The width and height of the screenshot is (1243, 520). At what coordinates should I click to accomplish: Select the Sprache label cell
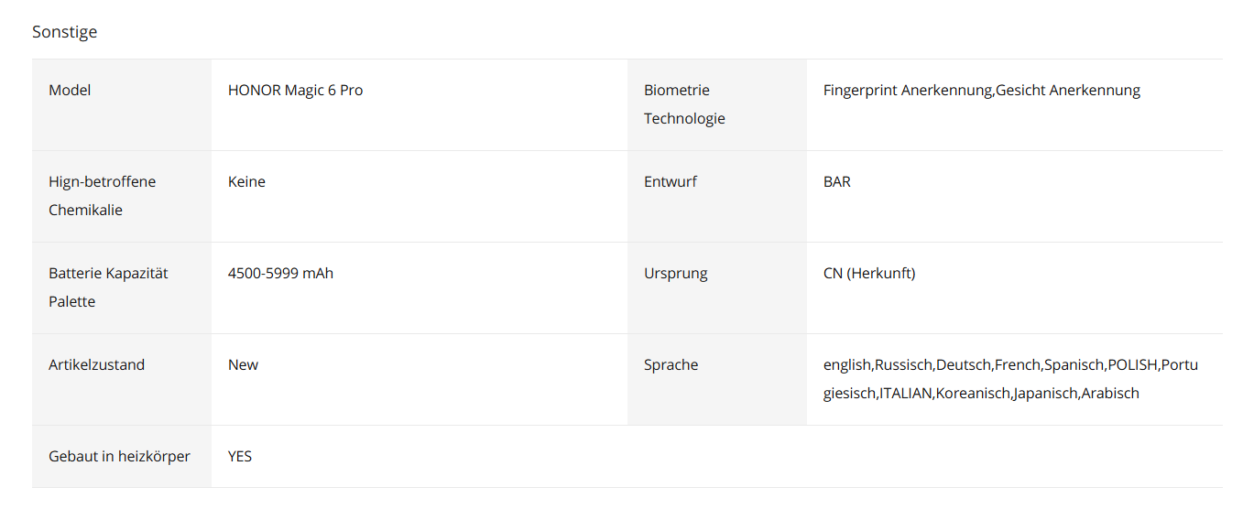point(717,380)
